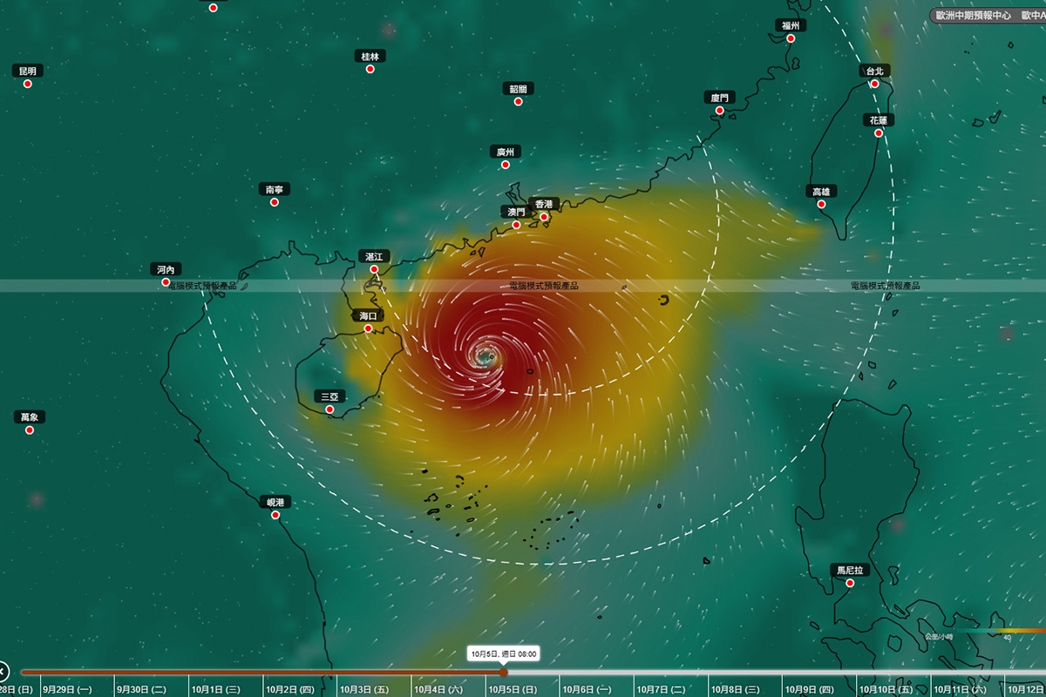Viewport: 1046px width, 697px height.
Task: Click the Manila (馬尼拉) map marker
Action: tap(850, 583)
